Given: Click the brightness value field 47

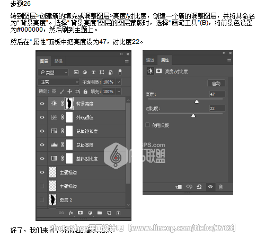Looking at the screenshot, I should click(x=217, y=94).
